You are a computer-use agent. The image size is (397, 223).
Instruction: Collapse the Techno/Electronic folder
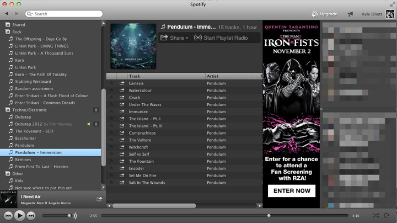[x=8, y=110]
